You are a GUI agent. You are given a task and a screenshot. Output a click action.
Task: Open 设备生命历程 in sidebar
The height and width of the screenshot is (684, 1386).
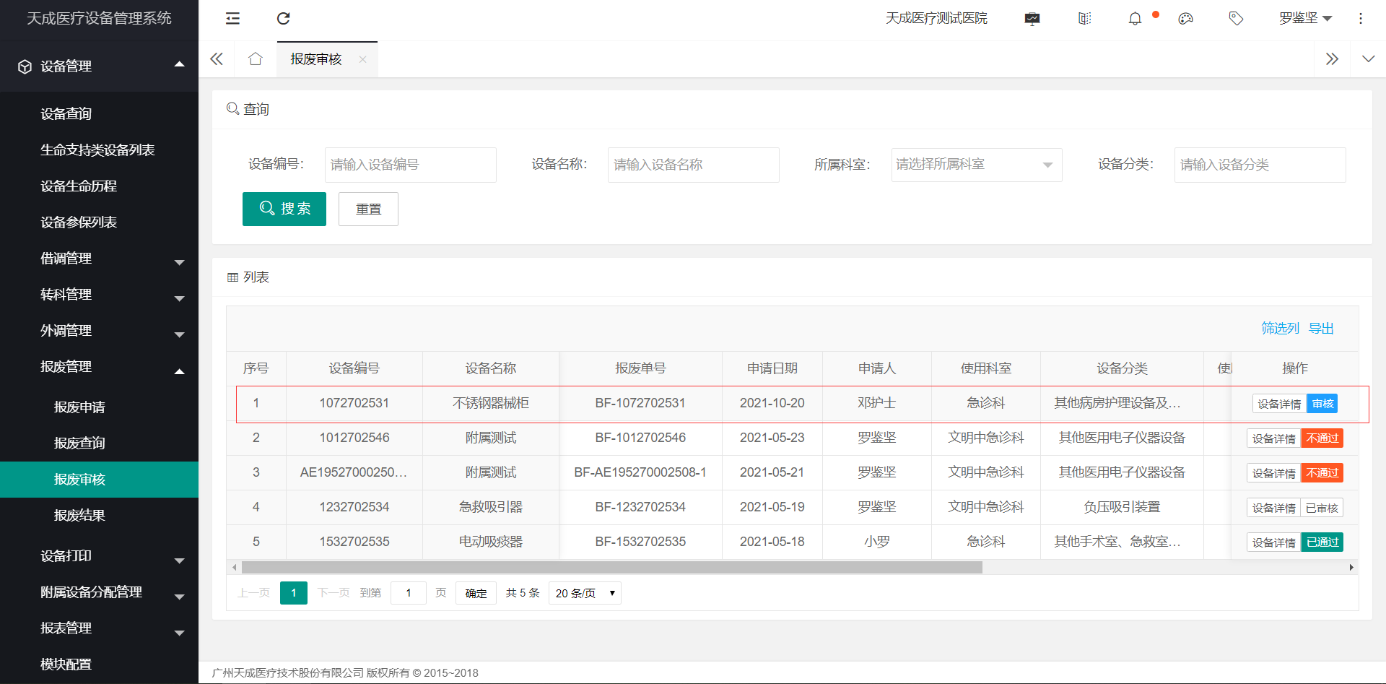point(79,186)
